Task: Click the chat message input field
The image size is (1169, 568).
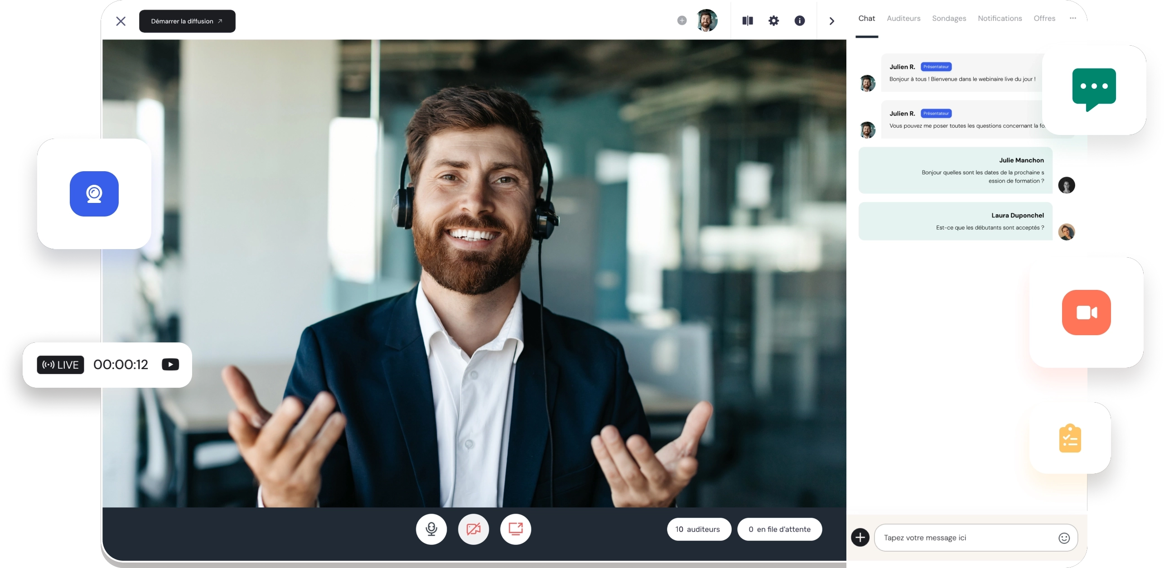Action: tap(953, 538)
